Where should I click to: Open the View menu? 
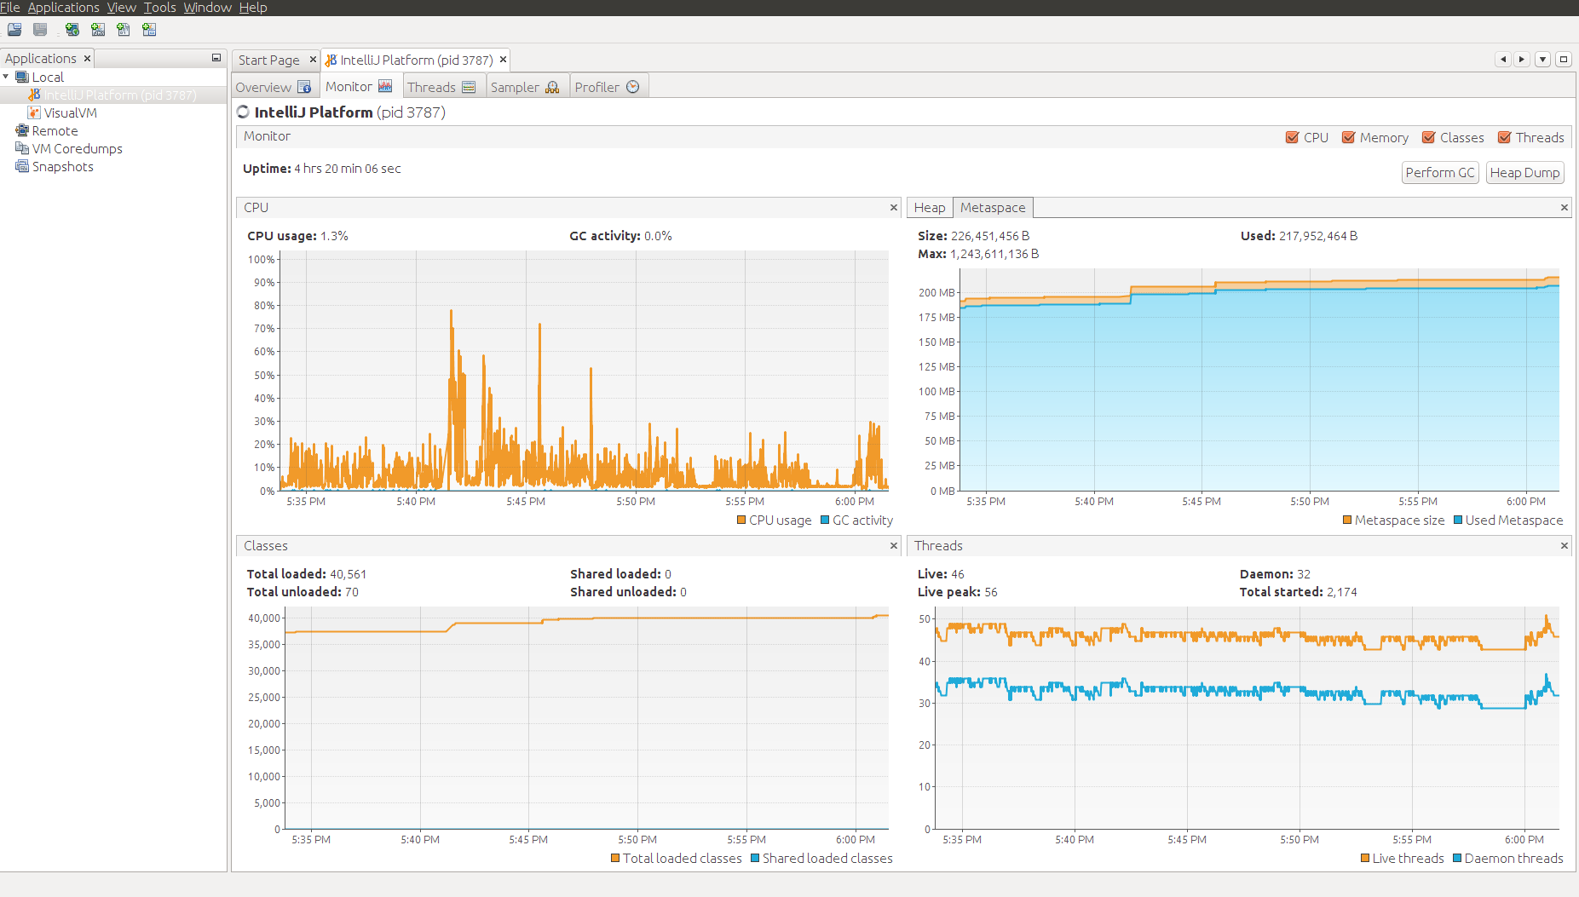(x=122, y=8)
